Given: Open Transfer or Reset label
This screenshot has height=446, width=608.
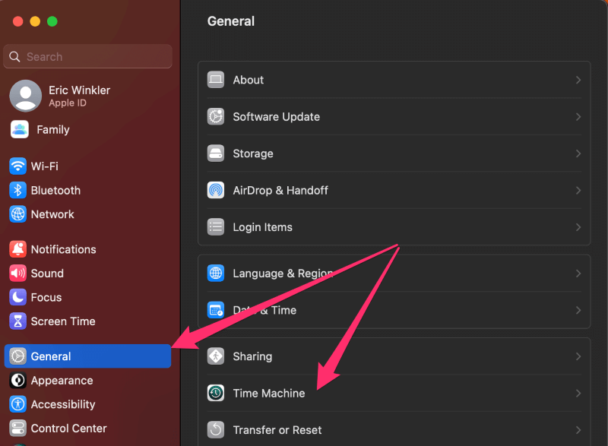Looking at the screenshot, I should 277,430.
